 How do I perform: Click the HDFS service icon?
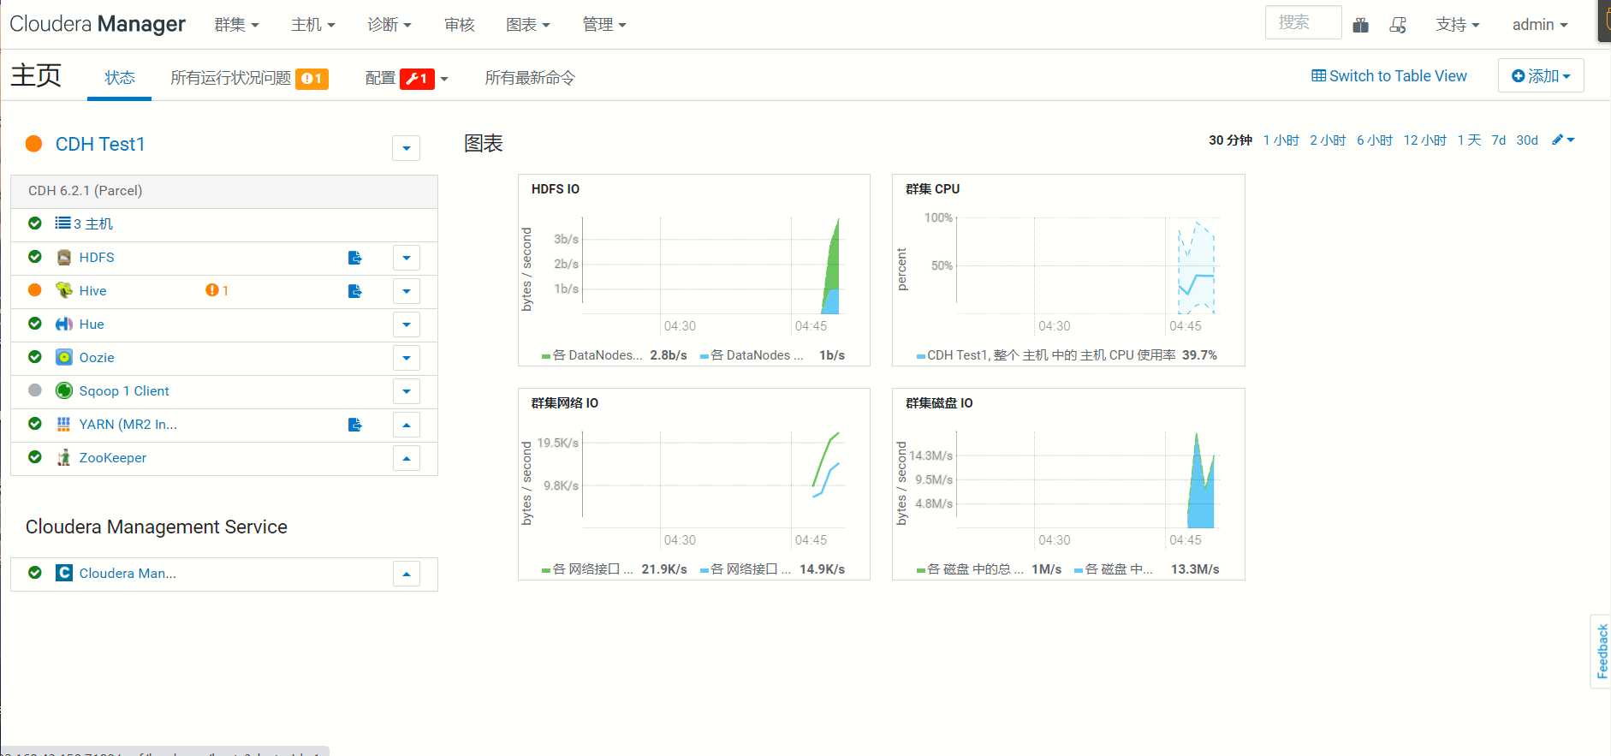63,258
